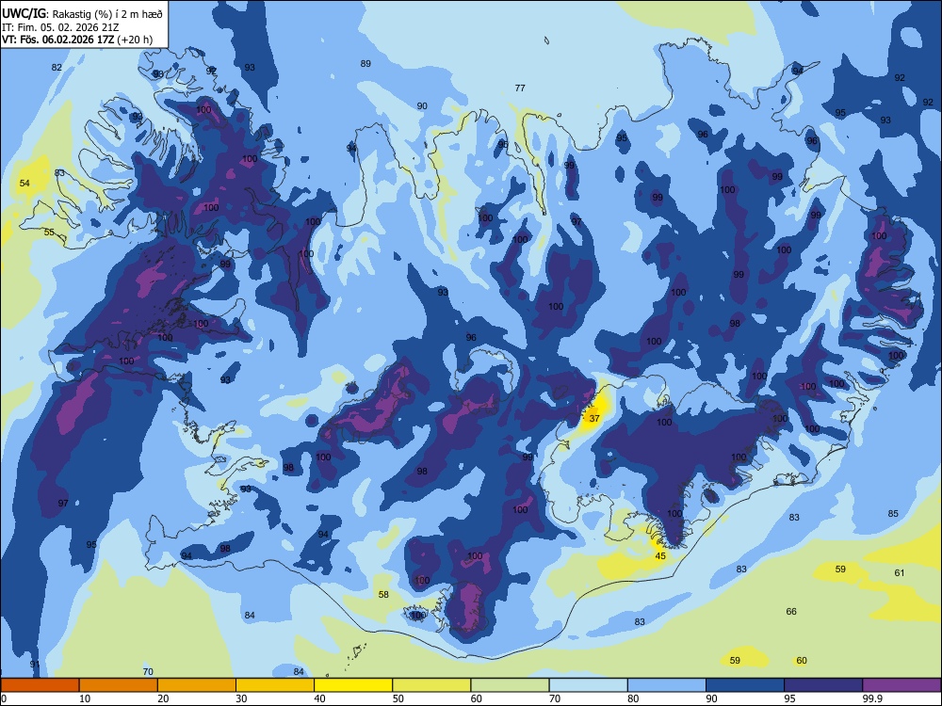942x706 pixels.
Task: Click the legend tick label 50
Action: point(398,698)
